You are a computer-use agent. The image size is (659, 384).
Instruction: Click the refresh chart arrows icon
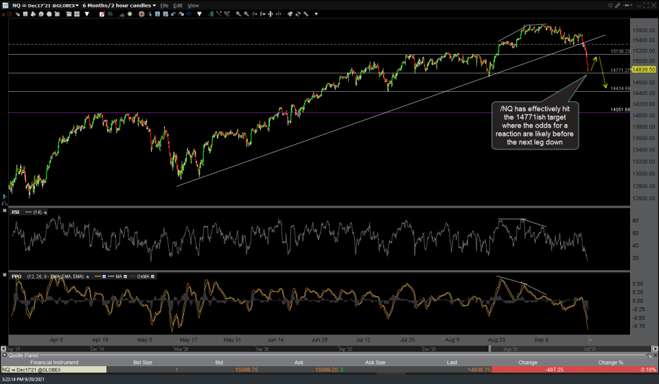[298, 14]
